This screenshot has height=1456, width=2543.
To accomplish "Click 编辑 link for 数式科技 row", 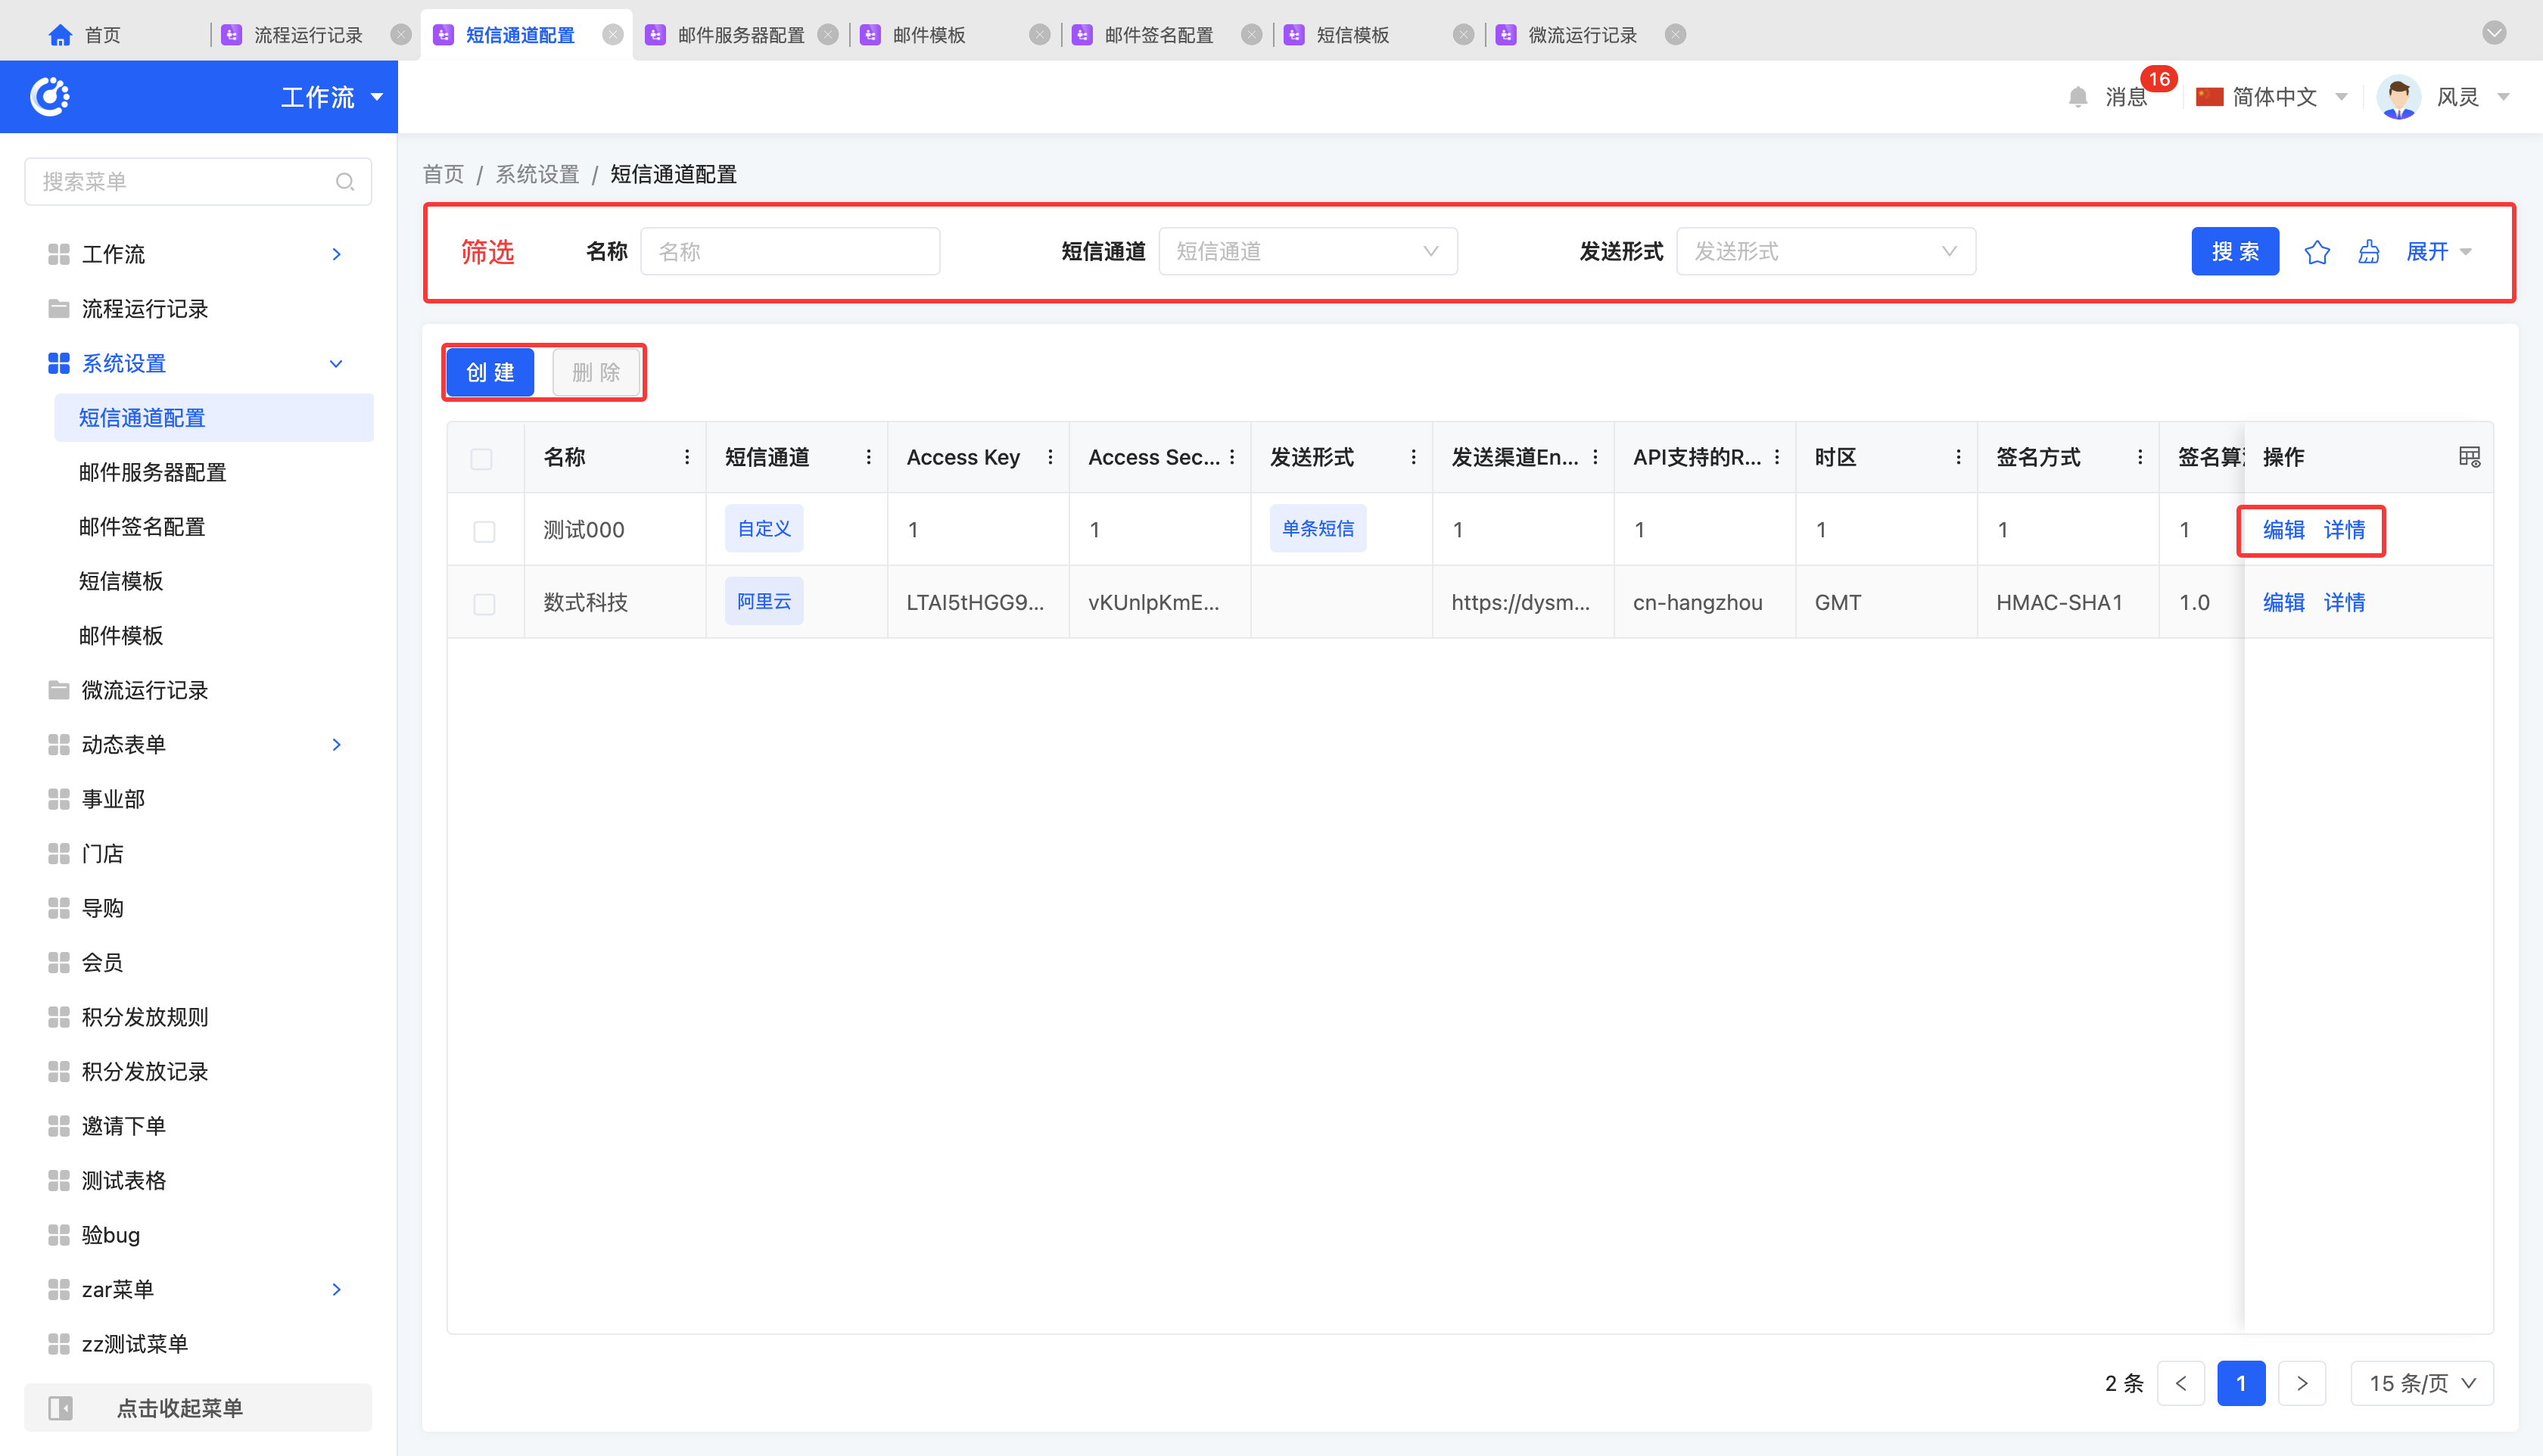I will (2283, 603).
